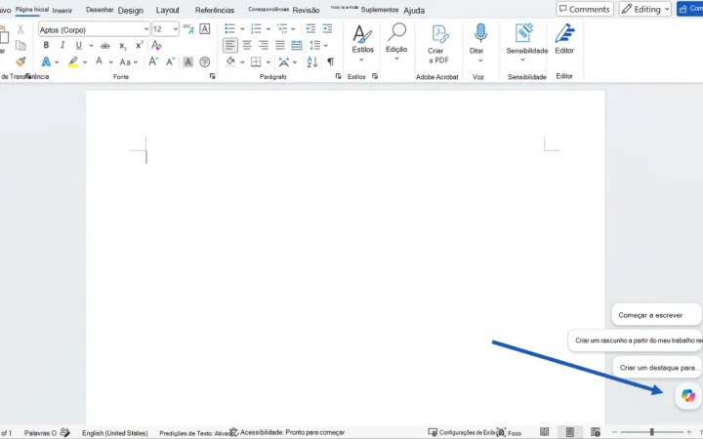
Task: Decrease font size with shrink icon
Action: (x=170, y=61)
